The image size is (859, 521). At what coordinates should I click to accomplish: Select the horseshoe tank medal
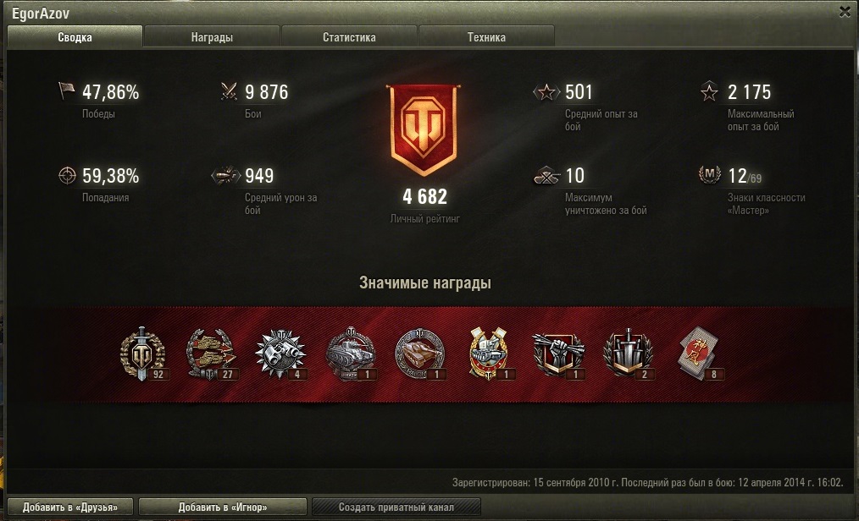pyautogui.click(x=490, y=354)
